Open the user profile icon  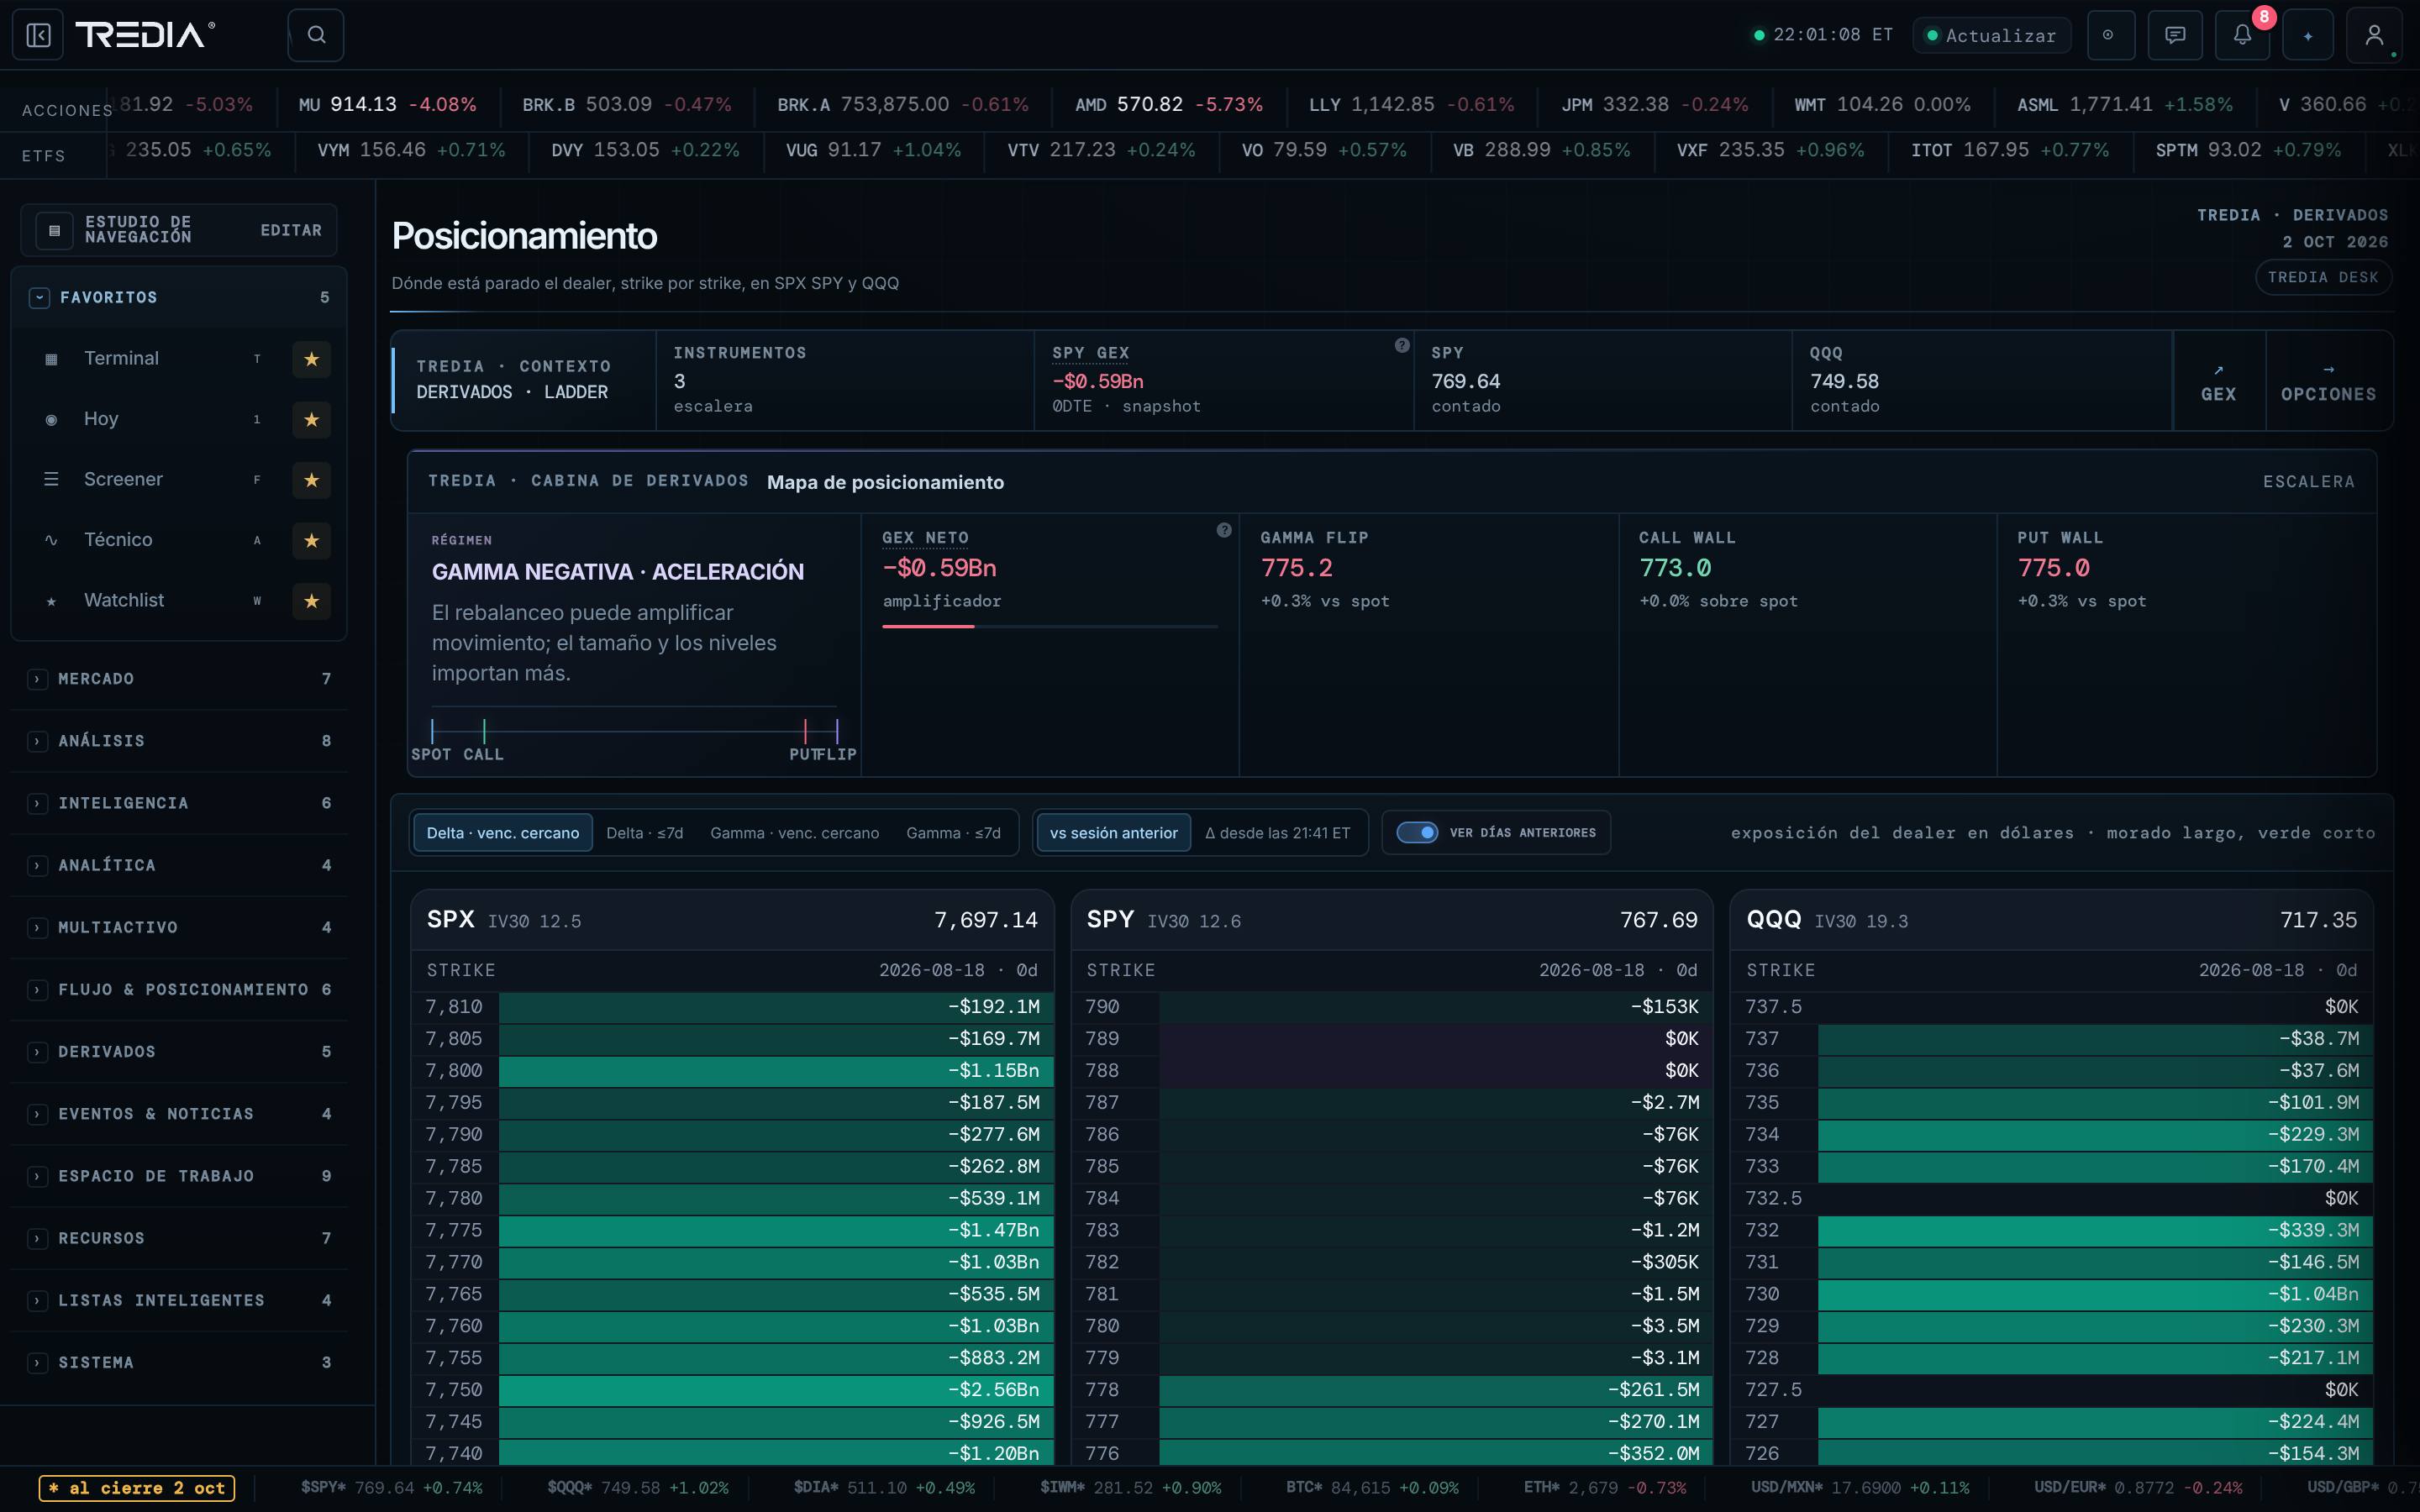[2375, 35]
